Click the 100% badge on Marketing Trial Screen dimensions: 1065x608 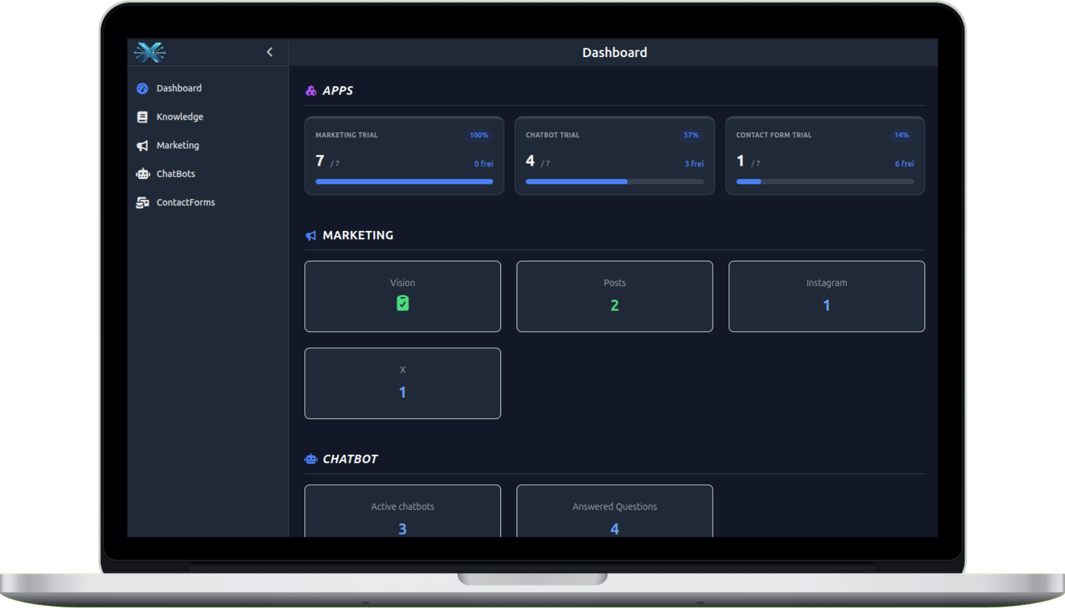pos(478,135)
